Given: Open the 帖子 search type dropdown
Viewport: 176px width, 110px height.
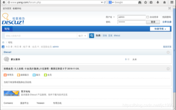Looking at the screenshot, I should 82,36.
